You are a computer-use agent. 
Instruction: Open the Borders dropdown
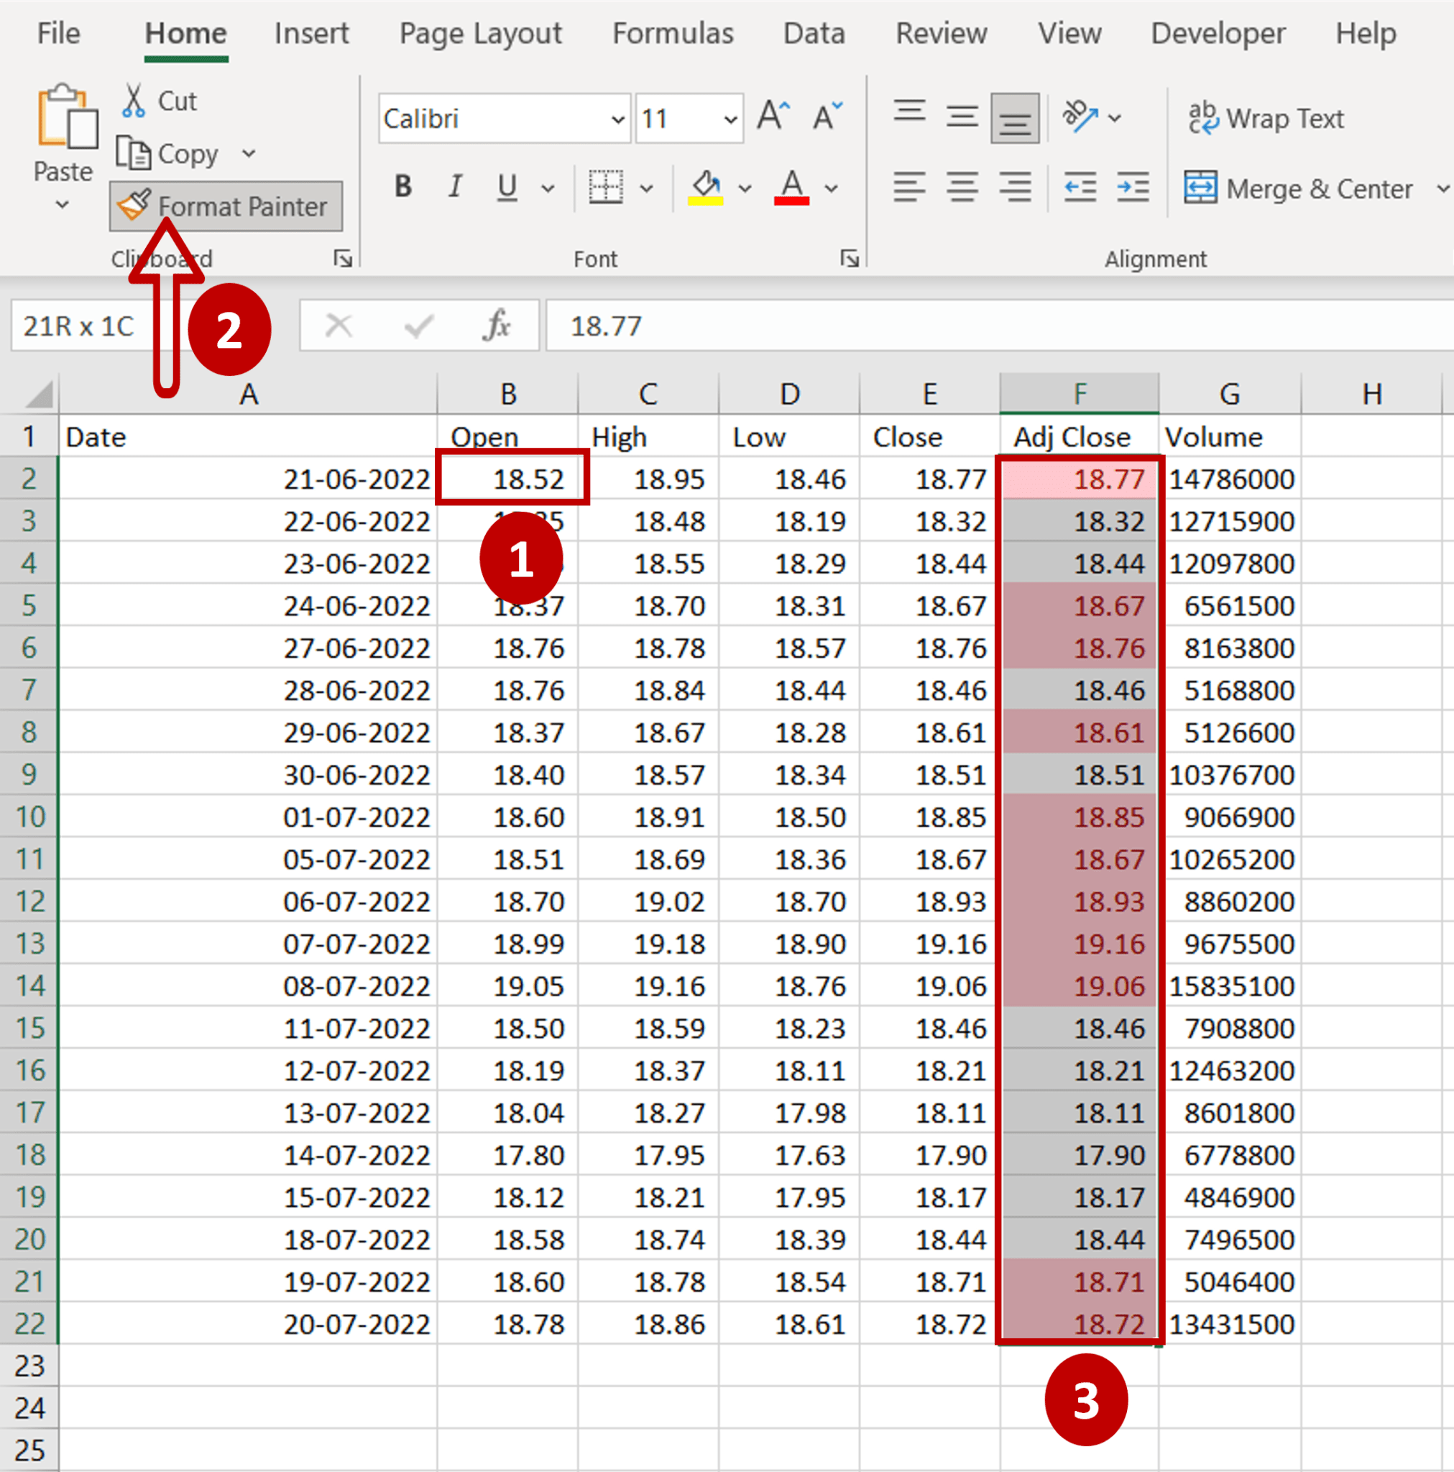coord(647,188)
